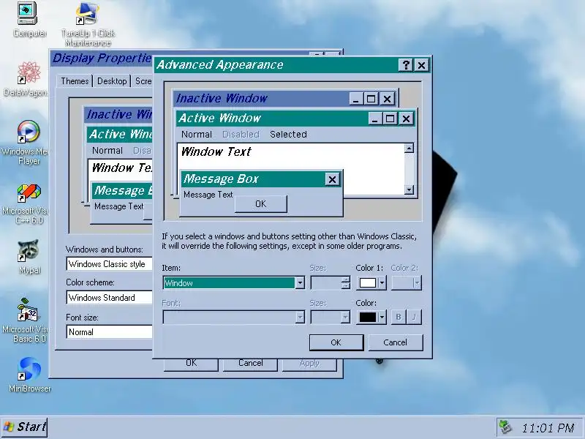
Task: Close the Advanced Appearance dialog
Action: pyautogui.click(x=422, y=65)
